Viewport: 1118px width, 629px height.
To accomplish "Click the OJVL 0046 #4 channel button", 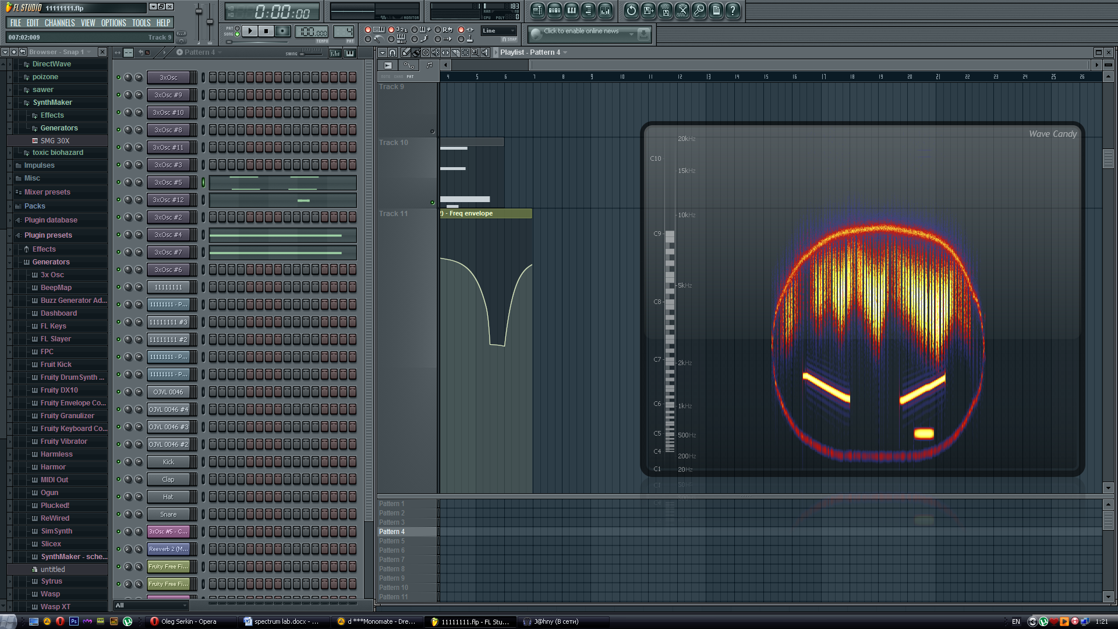I will tap(169, 409).
